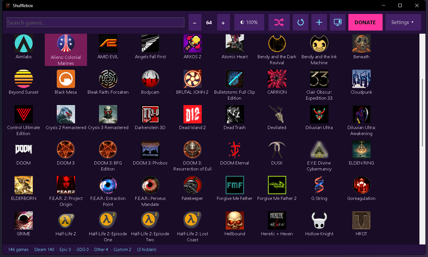Click the Forgive Me Father icon

(x=235, y=185)
